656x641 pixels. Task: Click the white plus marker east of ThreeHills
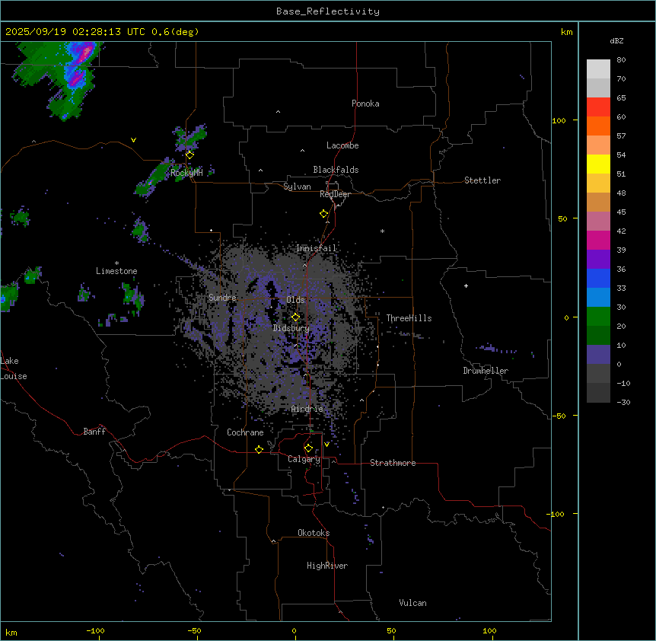pos(466,285)
